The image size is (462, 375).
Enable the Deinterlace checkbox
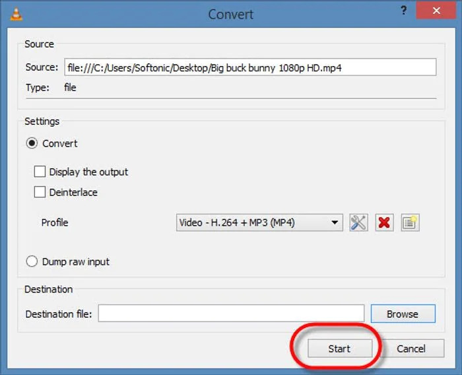click(40, 192)
